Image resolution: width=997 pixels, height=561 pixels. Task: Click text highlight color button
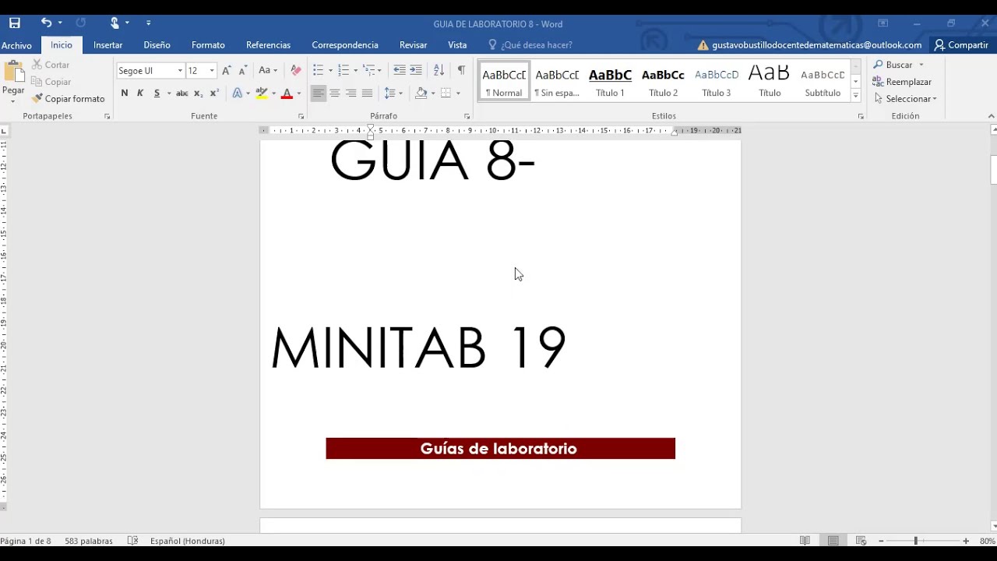pyautogui.click(x=262, y=93)
